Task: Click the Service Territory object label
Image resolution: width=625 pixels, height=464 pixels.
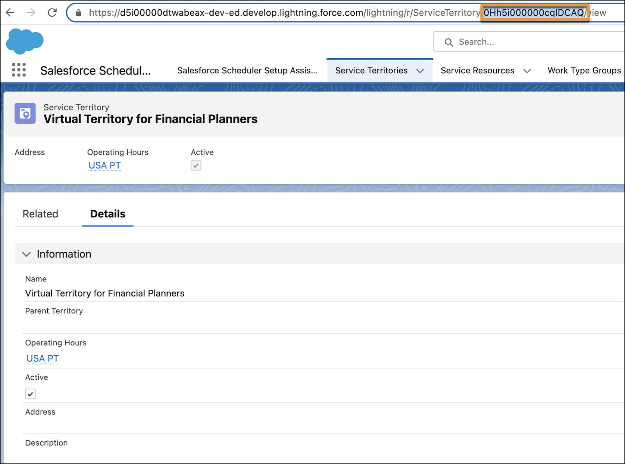Action: (x=76, y=107)
